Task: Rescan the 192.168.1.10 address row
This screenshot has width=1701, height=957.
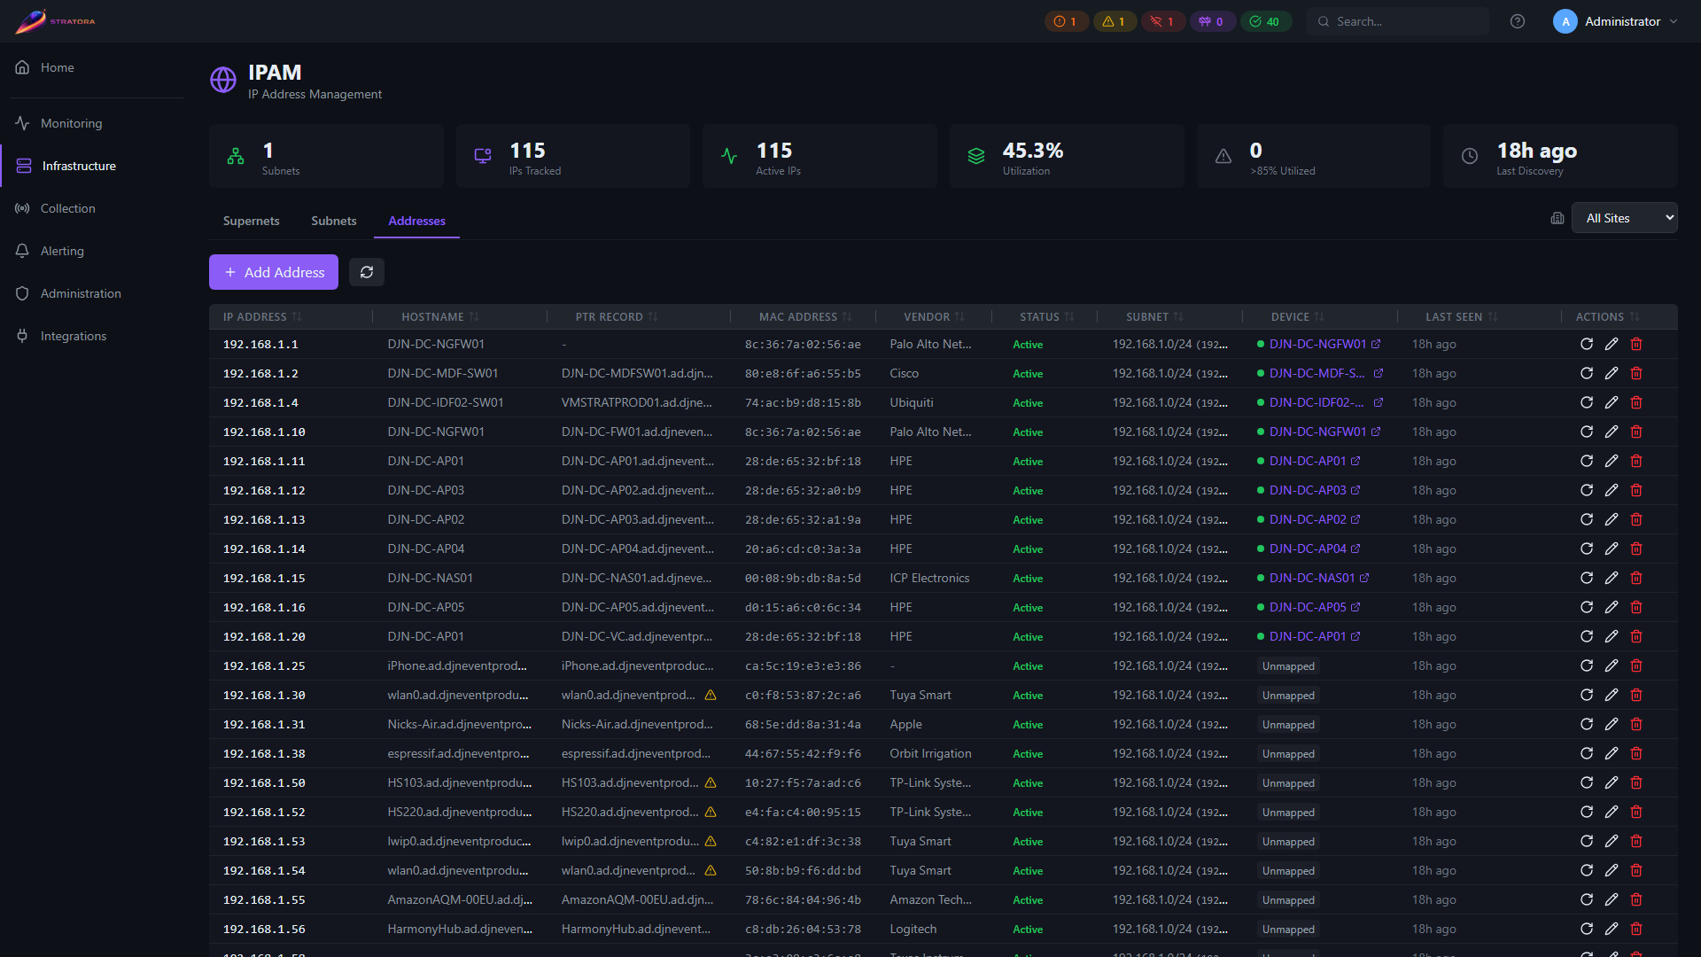Action: [1587, 432]
